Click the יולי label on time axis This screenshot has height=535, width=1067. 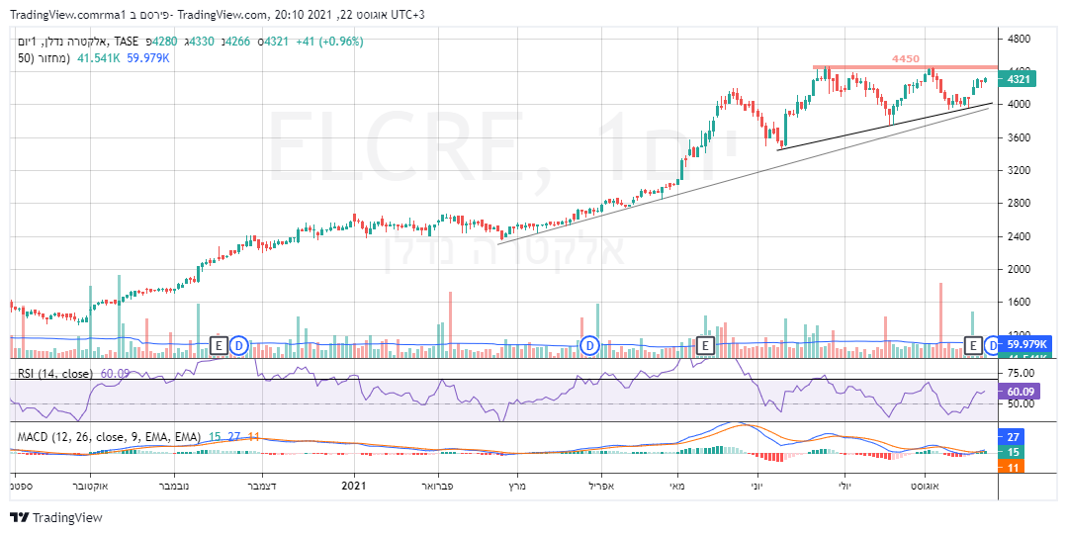coord(844,486)
